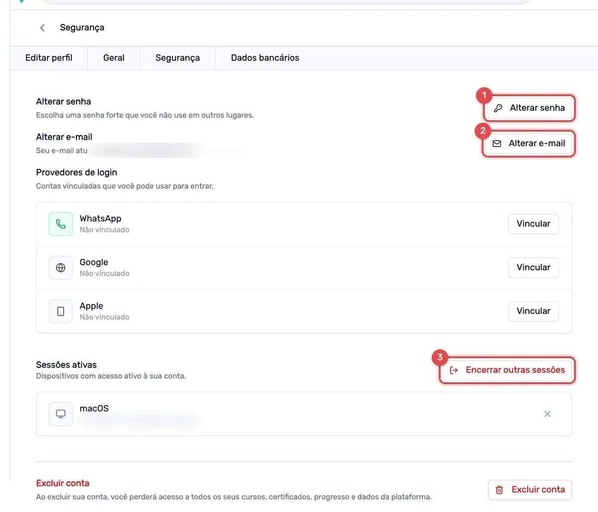Click the Apple provider name
This screenshot has width=598, height=512.
click(x=91, y=306)
